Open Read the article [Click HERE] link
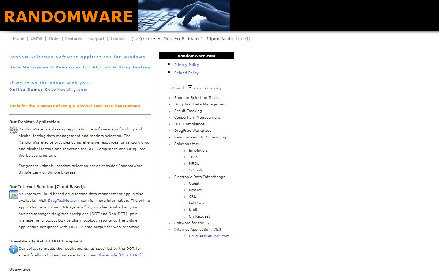This screenshot has width=439, height=271. pyautogui.click(x=115, y=255)
